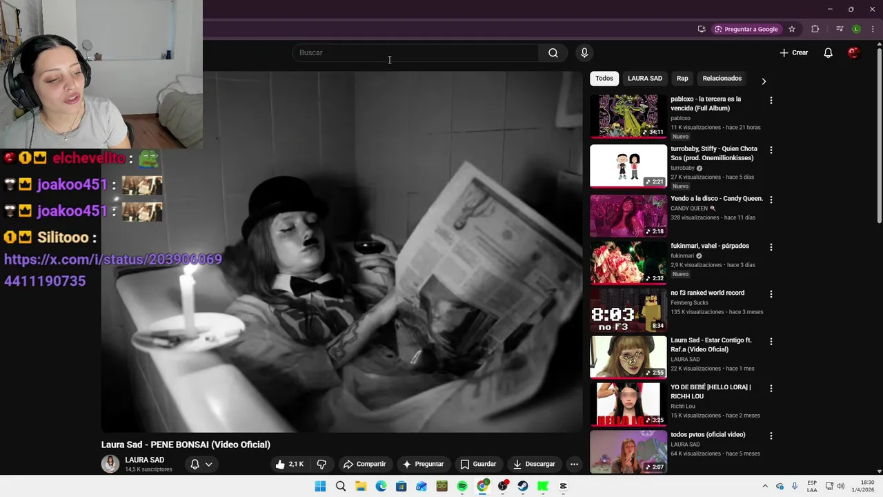Click the Preguntar button below video
Screen dimensions: 883x497
(x=423, y=464)
